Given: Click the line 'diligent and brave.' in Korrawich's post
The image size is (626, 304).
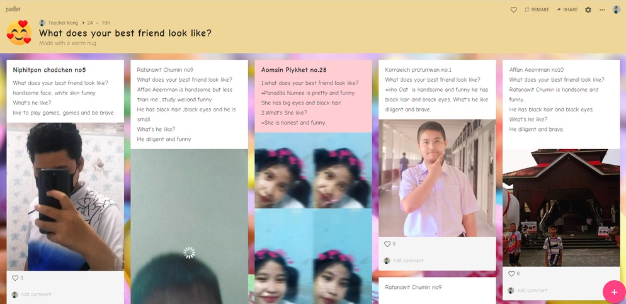Looking at the screenshot, I should (408, 110).
